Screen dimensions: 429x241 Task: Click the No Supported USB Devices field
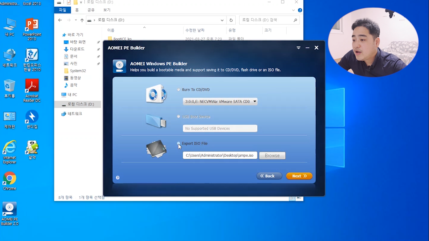point(220,129)
